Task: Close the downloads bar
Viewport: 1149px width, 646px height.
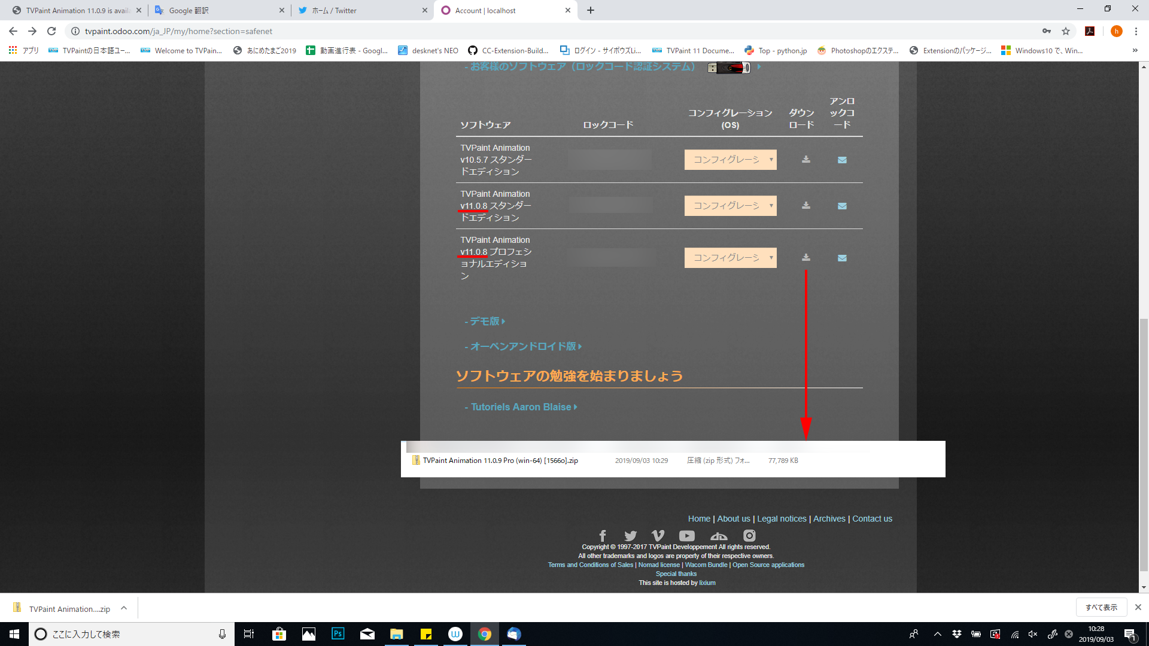Action: coord(1138,607)
